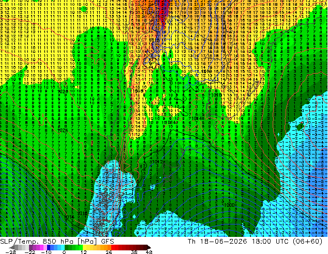This screenshot has width=328, height=254.
Task: Pick the bright red segment of the legend
Action: [x=113, y=247]
